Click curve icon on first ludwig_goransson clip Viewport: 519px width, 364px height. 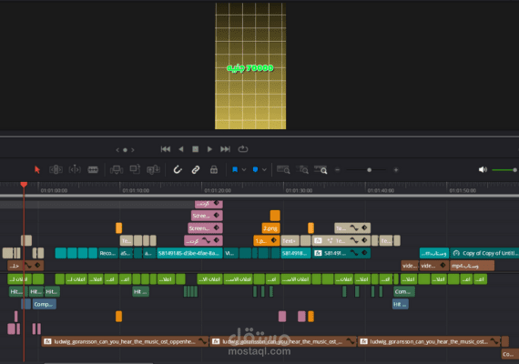(x=202, y=341)
